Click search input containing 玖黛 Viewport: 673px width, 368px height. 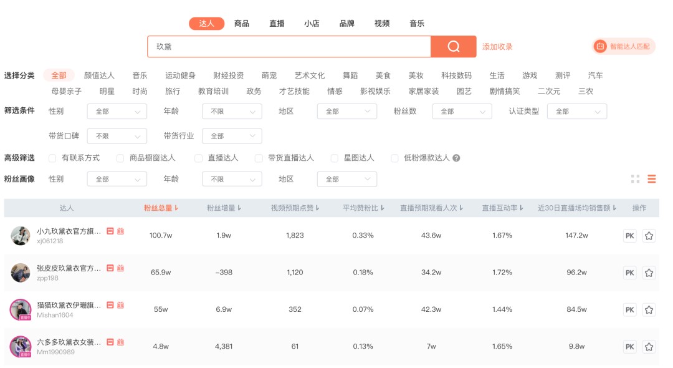coord(289,46)
